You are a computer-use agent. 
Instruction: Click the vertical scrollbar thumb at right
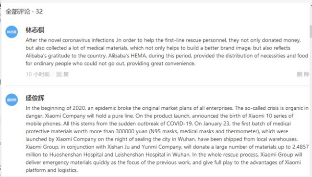[x=311, y=31]
